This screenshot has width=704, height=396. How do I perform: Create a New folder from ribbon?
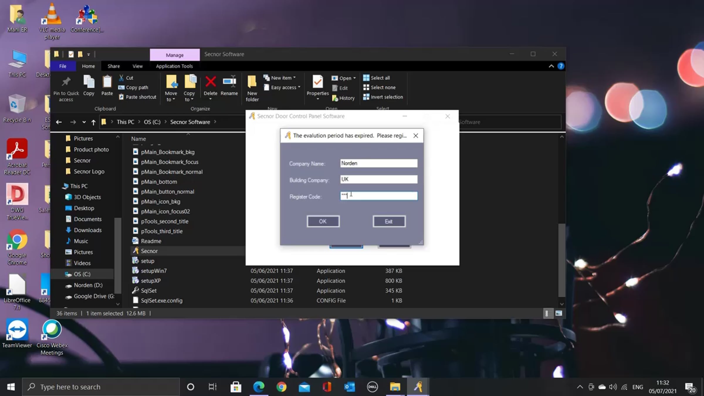pyautogui.click(x=252, y=88)
